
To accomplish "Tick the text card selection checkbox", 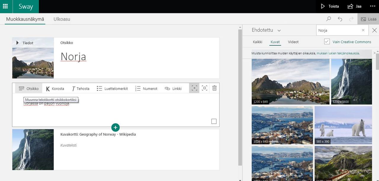I will point(214,121).
